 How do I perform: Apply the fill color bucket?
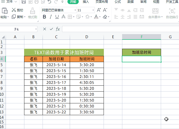87,17
